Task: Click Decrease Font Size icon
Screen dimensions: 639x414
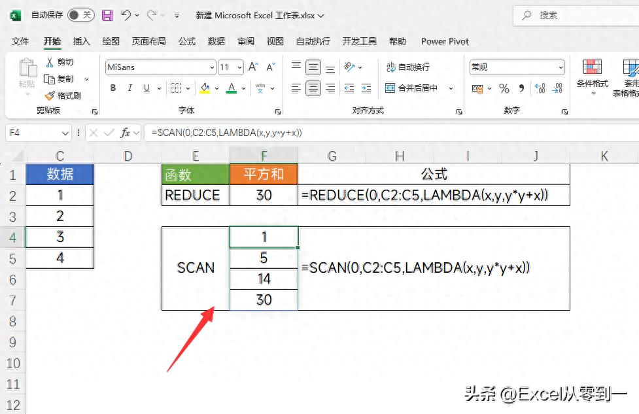Action: [x=271, y=67]
